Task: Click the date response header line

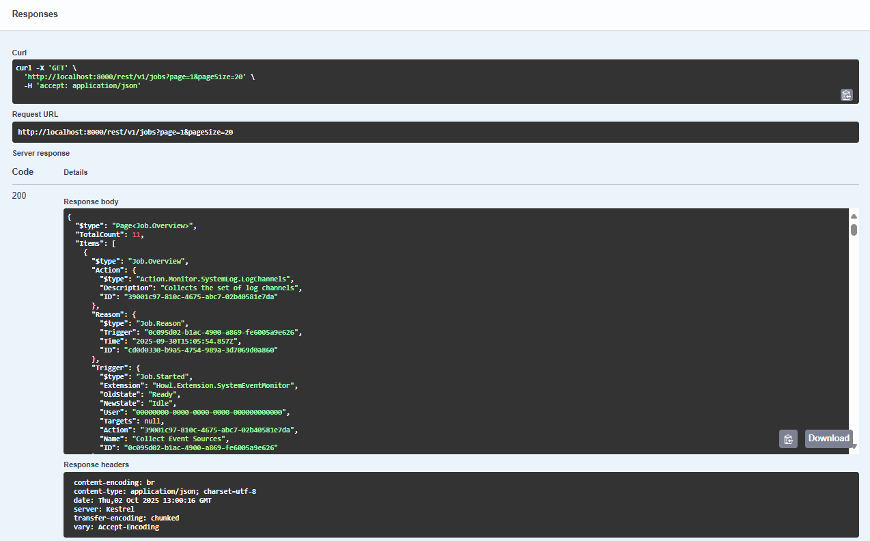Action: (142, 500)
